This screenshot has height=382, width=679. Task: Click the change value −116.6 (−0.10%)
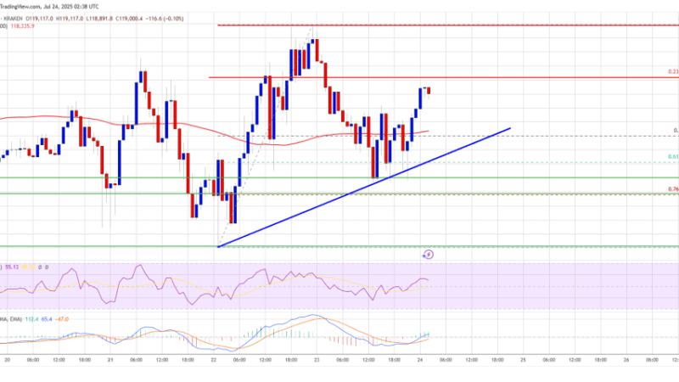[164, 19]
